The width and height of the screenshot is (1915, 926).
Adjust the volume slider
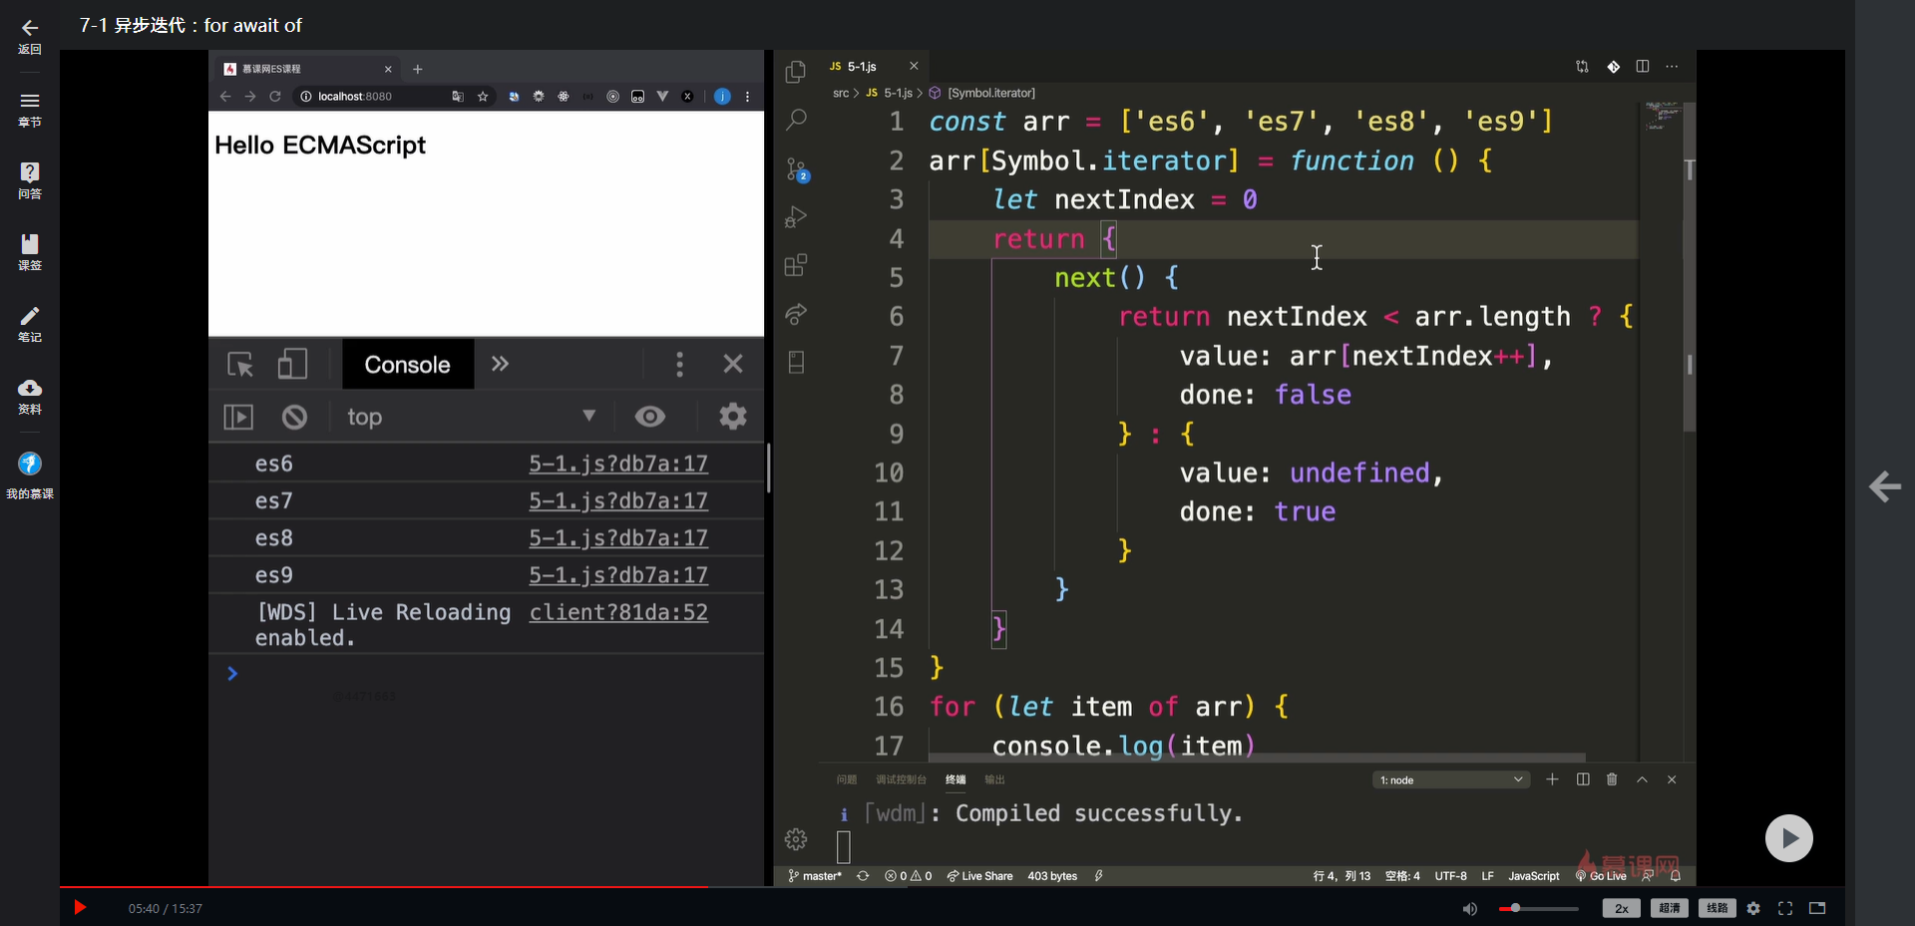pyautogui.click(x=1538, y=908)
